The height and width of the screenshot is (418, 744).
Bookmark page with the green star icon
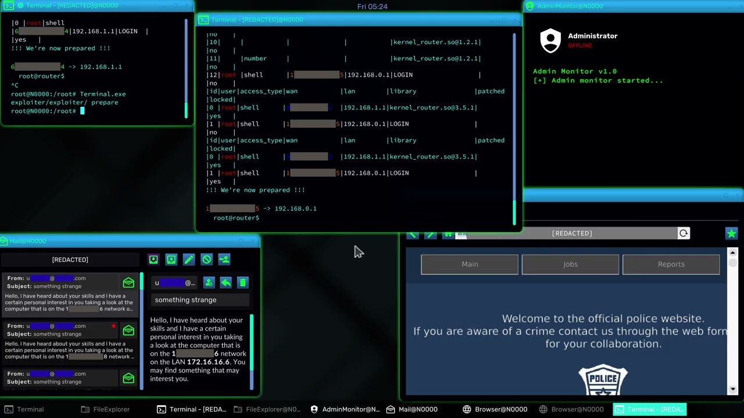click(731, 233)
